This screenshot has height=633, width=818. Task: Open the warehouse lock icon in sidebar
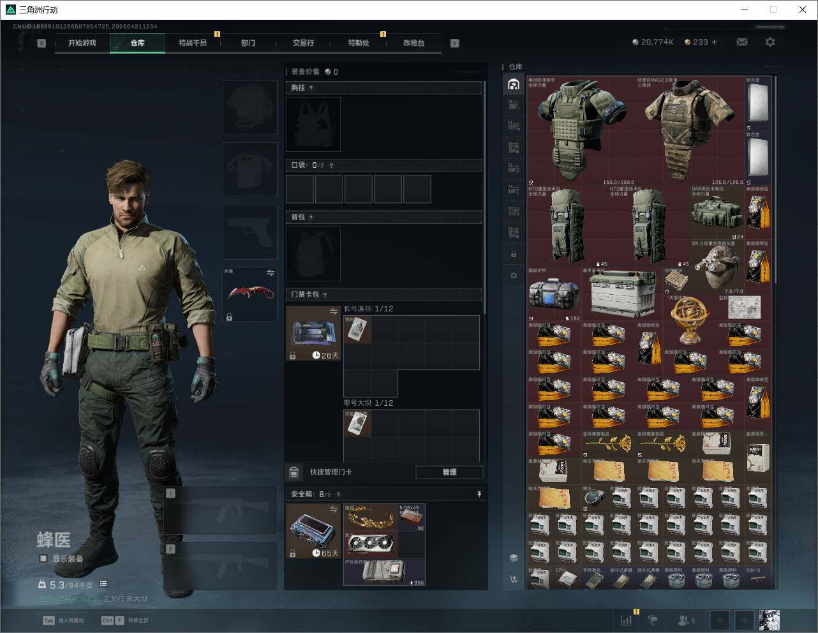514,255
